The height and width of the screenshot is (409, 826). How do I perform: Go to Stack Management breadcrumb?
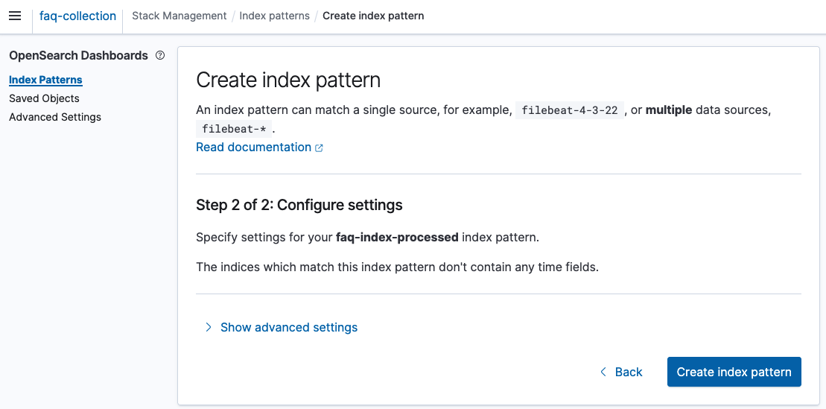tap(180, 16)
